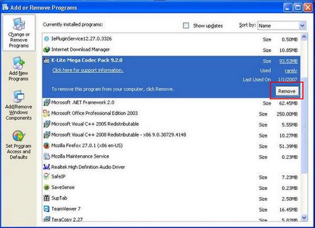Select SupTab entry
The width and height of the screenshot is (315, 228).
(x=171, y=198)
